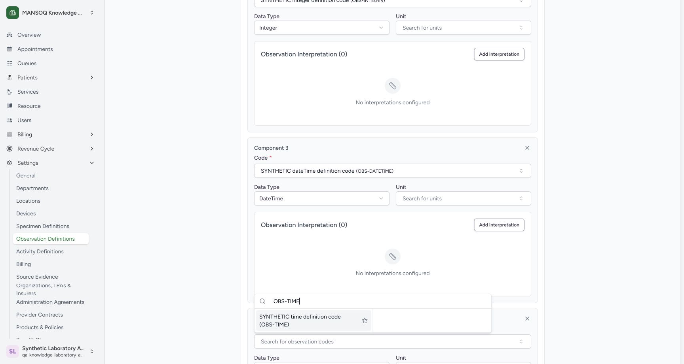
Task: Expand the Patients submenu chevron
Action: pyautogui.click(x=92, y=77)
